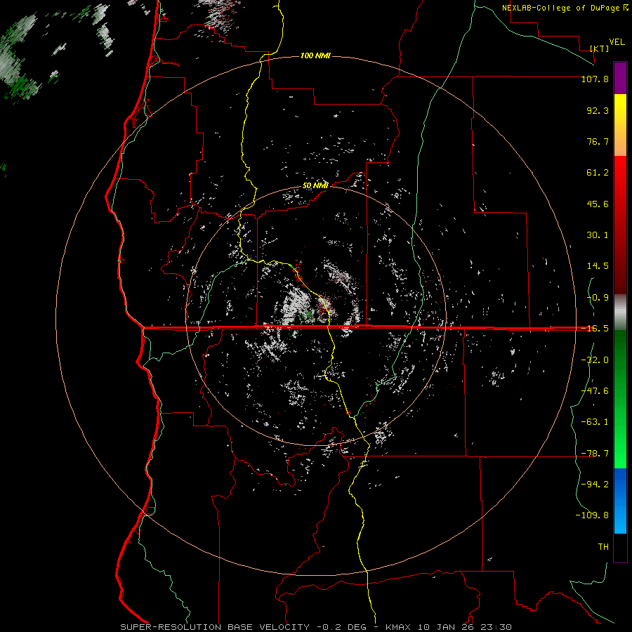Click the -47.6 velocity scale value
The height and width of the screenshot is (632, 632).
click(595, 391)
